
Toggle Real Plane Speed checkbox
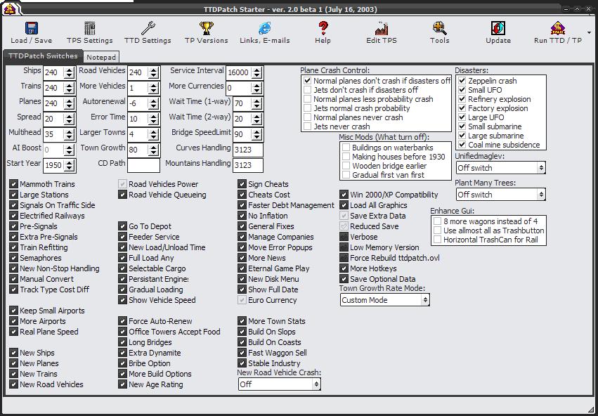coord(14,332)
